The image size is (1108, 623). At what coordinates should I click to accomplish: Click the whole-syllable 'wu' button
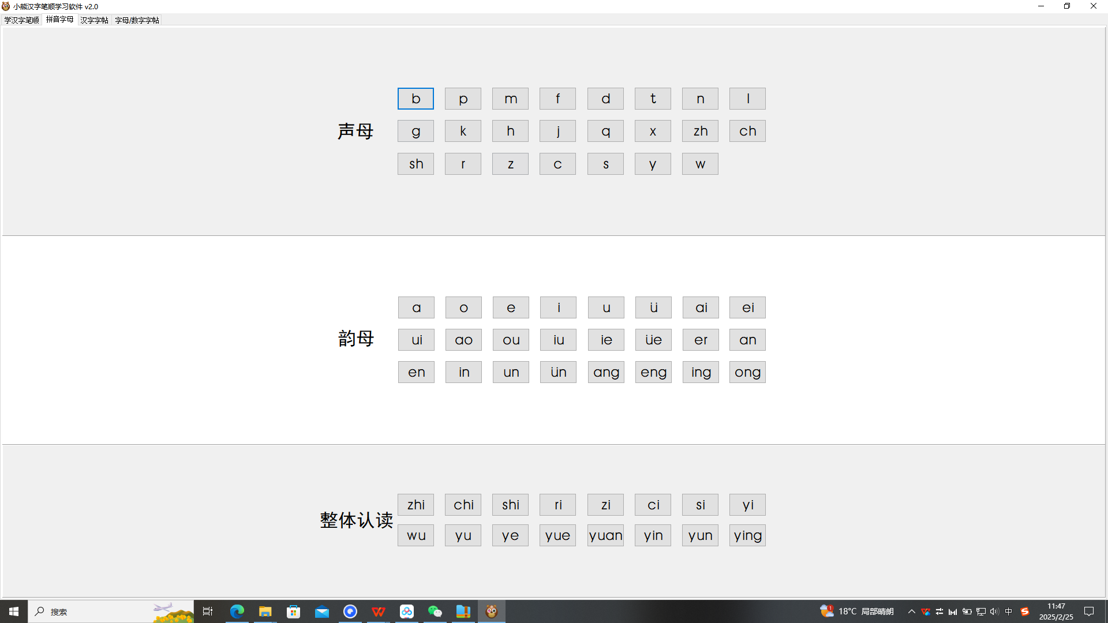[x=415, y=535]
